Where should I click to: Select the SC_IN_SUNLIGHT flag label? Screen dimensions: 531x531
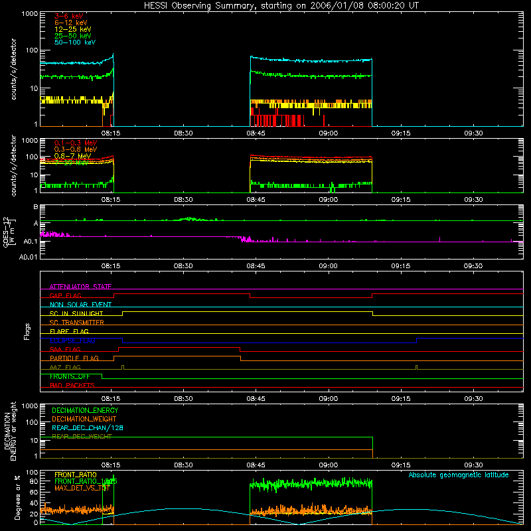(76, 313)
